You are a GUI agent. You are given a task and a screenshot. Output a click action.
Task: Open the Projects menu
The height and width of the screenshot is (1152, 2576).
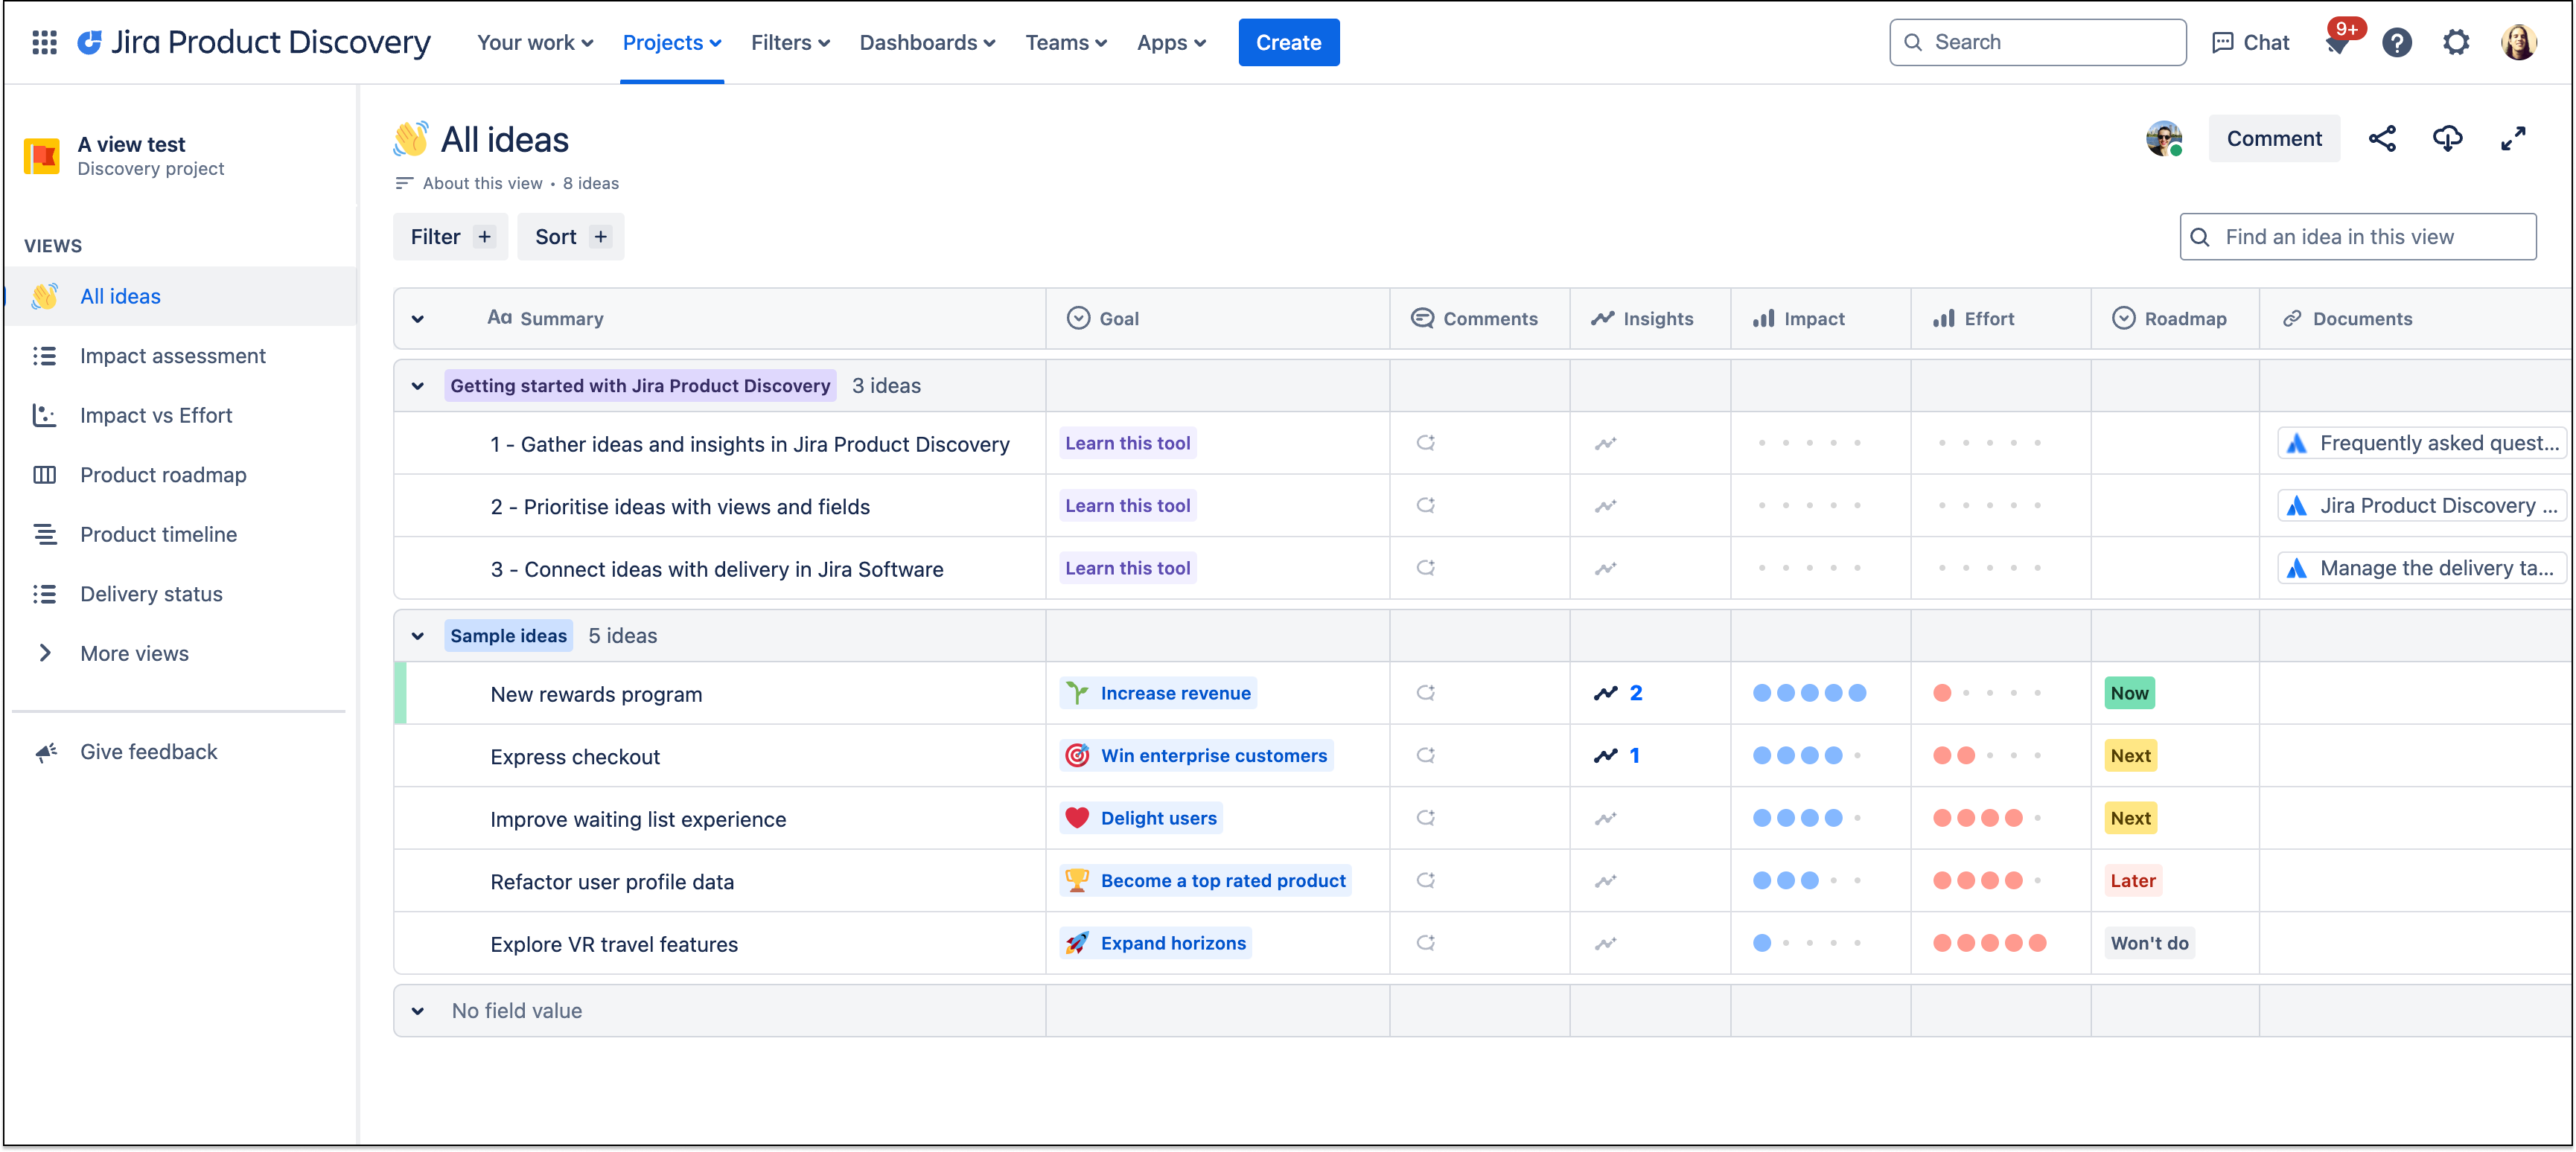coord(671,42)
